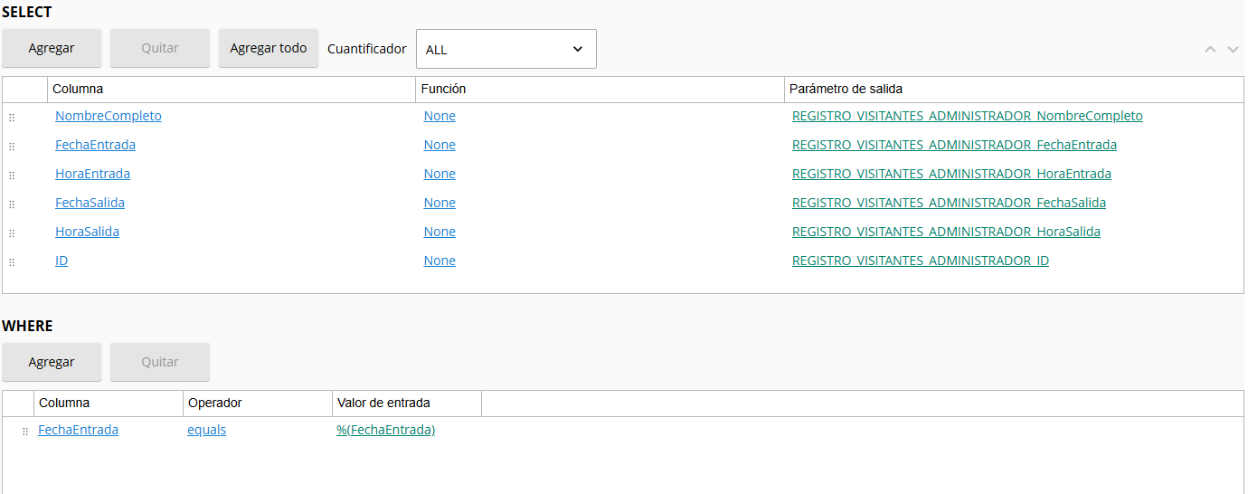Screen dimensions: 1248x494
Task: Open the Cuantificador ALL dropdown
Action: (x=506, y=49)
